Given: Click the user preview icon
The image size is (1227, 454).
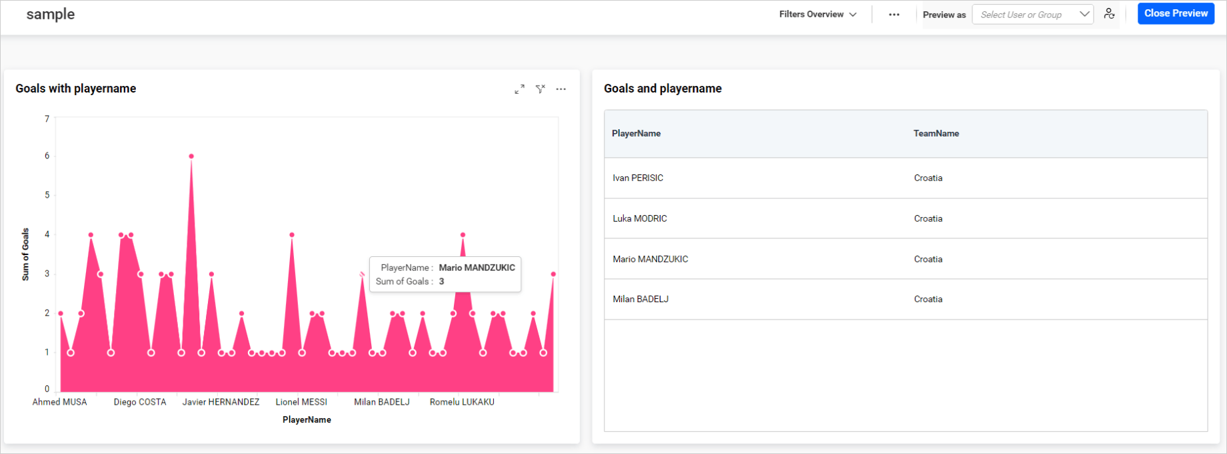Looking at the screenshot, I should [1109, 14].
